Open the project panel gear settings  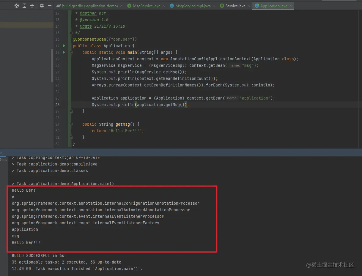tap(42, 6)
